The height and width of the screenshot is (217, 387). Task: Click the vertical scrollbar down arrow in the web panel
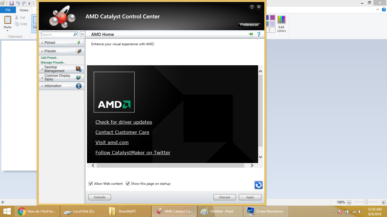coord(261,157)
